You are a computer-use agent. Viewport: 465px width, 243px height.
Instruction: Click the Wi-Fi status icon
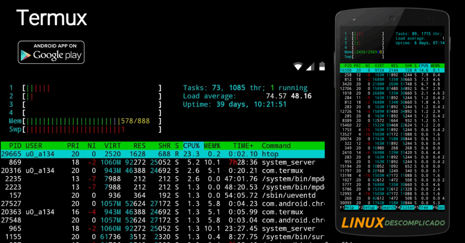pos(298,67)
